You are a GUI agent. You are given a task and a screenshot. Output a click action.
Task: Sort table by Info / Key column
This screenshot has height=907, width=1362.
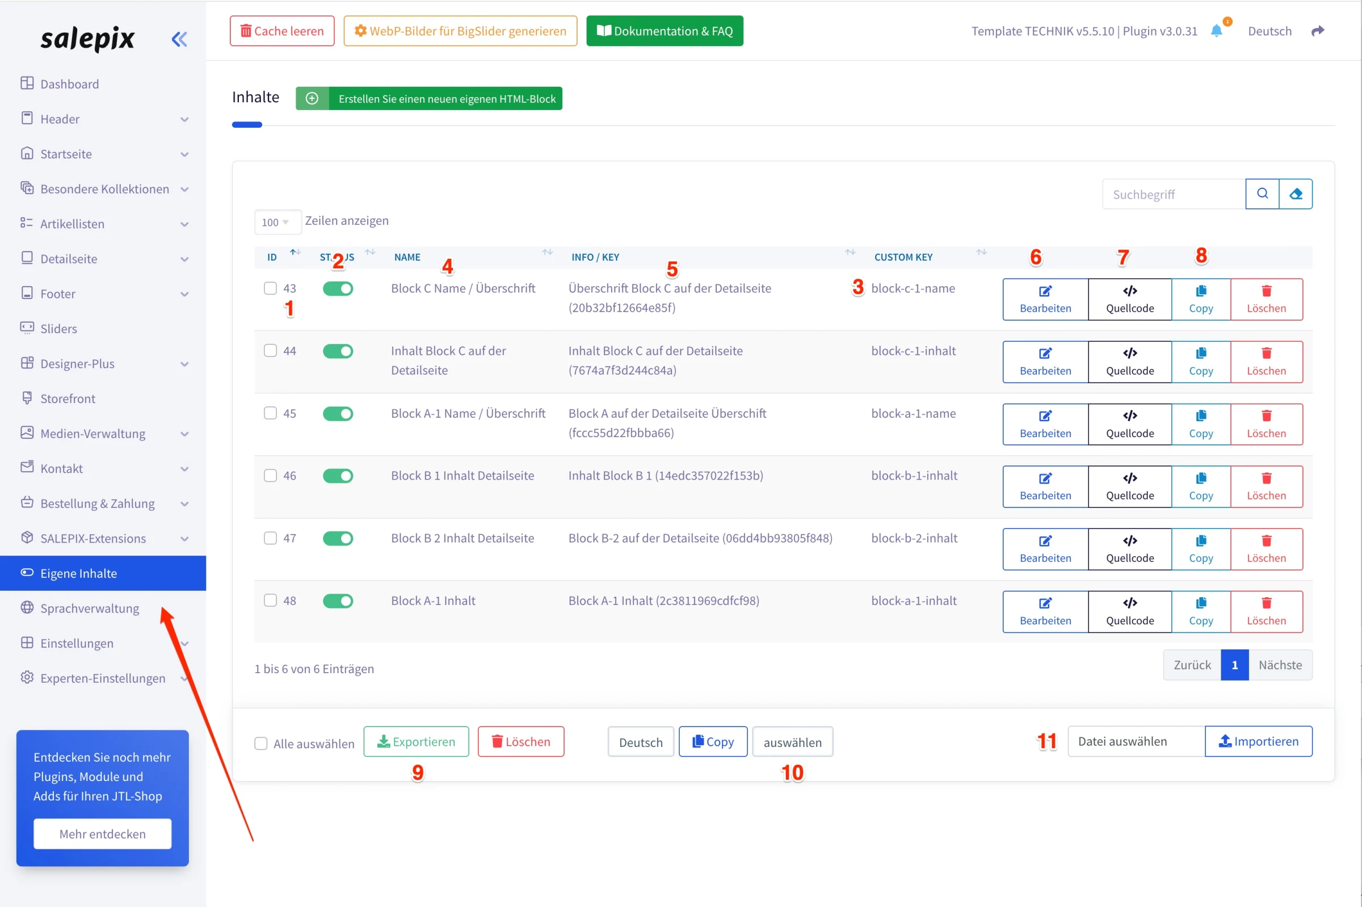pyautogui.click(x=850, y=252)
